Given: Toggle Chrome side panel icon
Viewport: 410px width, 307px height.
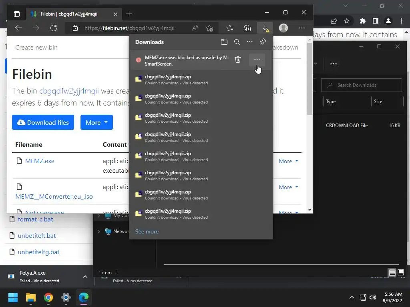Looking at the screenshot, I should pyautogui.click(x=376, y=21).
